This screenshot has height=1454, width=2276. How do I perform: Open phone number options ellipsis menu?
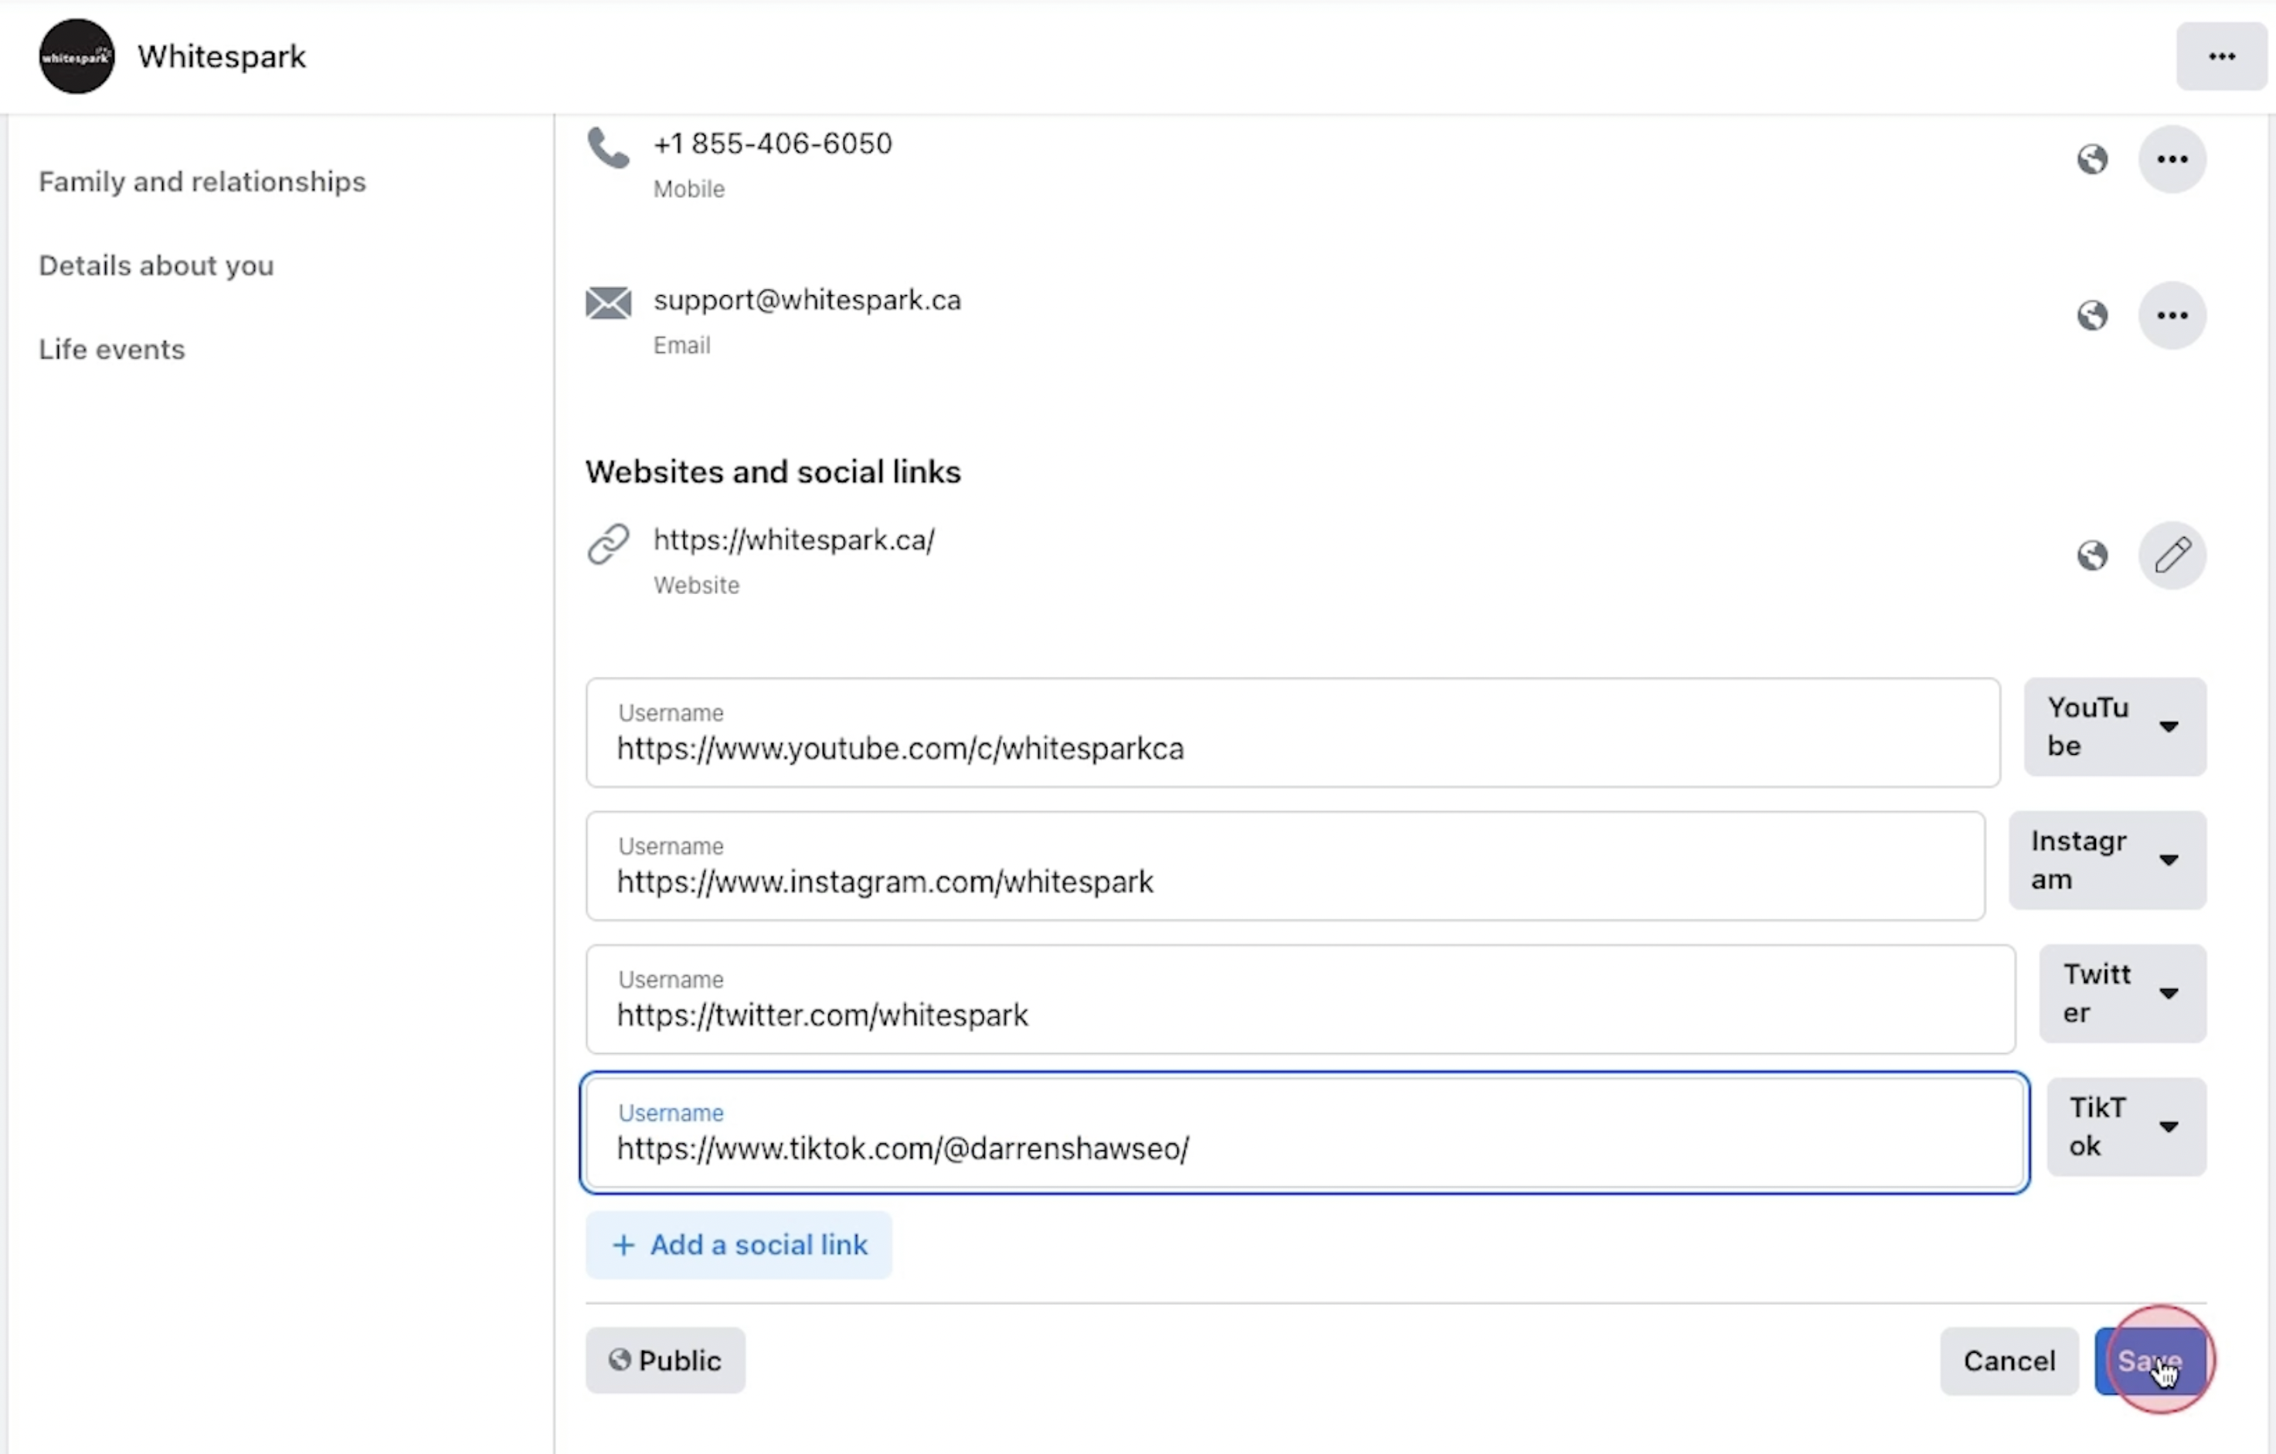(x=2171, y=159)
